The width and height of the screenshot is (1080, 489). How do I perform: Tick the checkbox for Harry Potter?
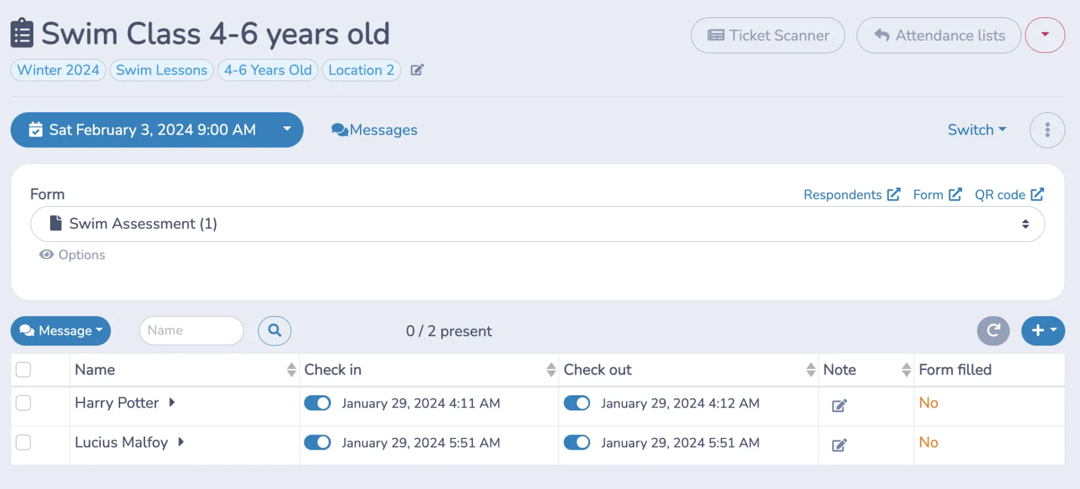pos(23,403)
